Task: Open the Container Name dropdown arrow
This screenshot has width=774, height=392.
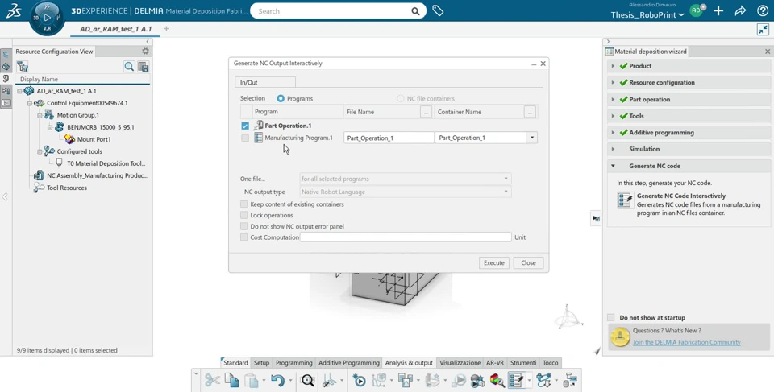Action: 531,138
